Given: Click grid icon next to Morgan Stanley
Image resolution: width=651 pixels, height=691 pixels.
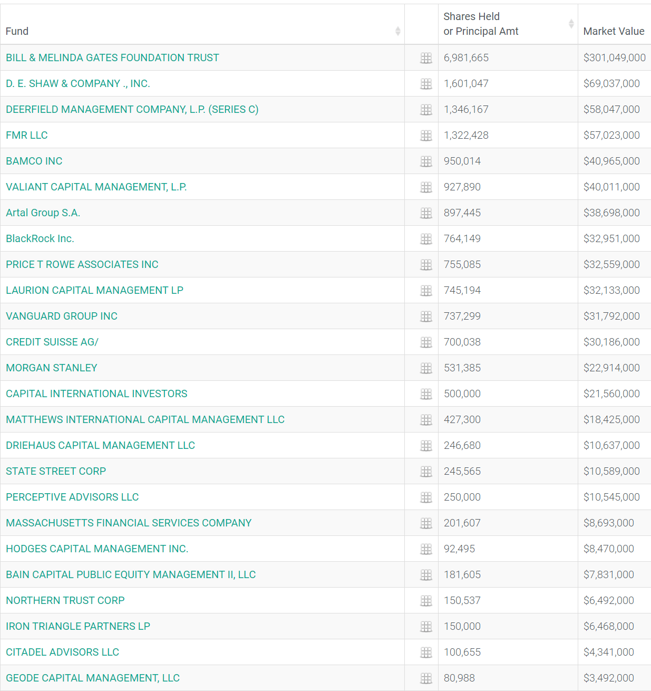Looking at the screenshot, I should point(426,368).
